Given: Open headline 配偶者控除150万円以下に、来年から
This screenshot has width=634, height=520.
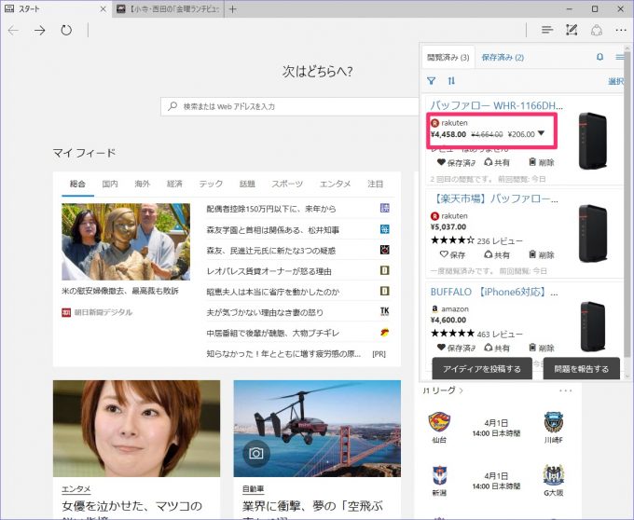Looking at the screenshot, I should click(x=271, y=209).
